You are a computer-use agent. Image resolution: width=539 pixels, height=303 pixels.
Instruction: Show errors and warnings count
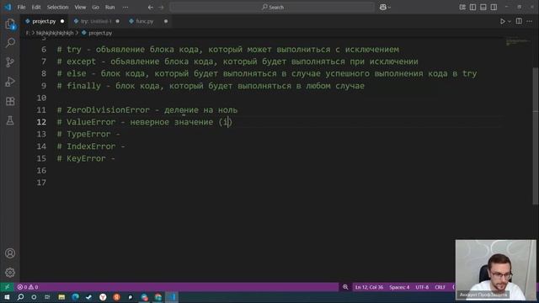pos(28,287)
